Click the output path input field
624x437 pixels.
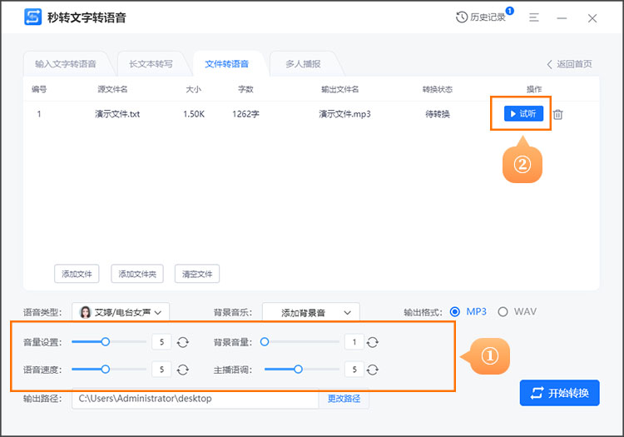[x=195, y=399]
